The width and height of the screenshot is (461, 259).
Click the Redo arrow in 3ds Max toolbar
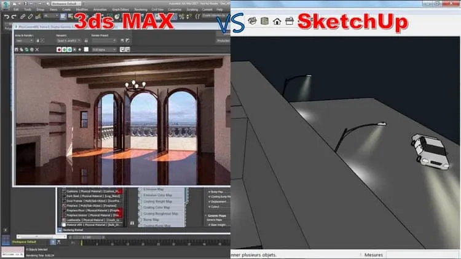pyautogui.click(x=14, y=17)
